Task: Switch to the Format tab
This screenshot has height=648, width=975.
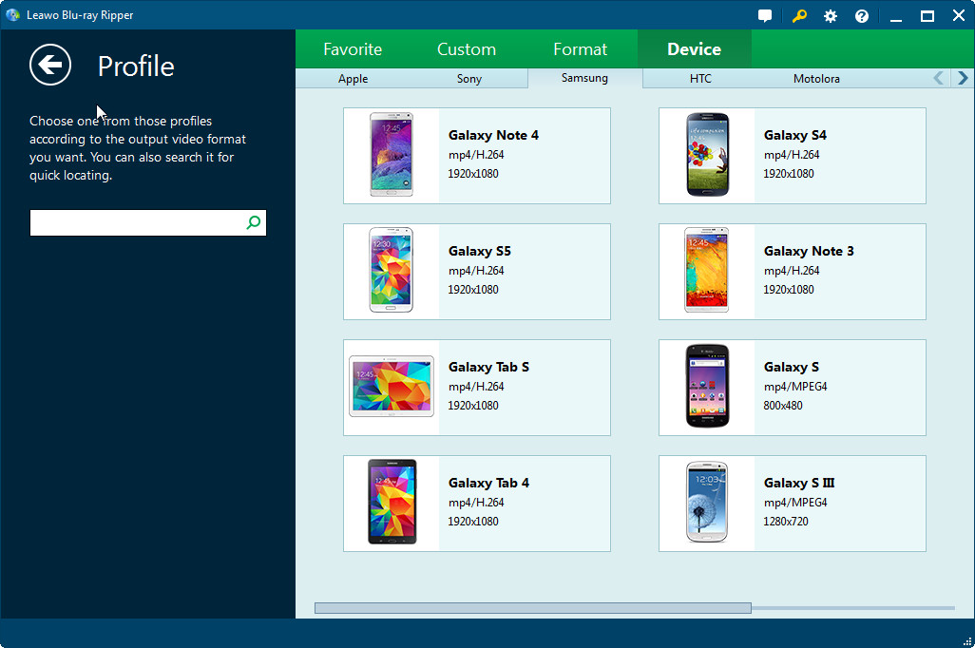Action: pos(580,49)
